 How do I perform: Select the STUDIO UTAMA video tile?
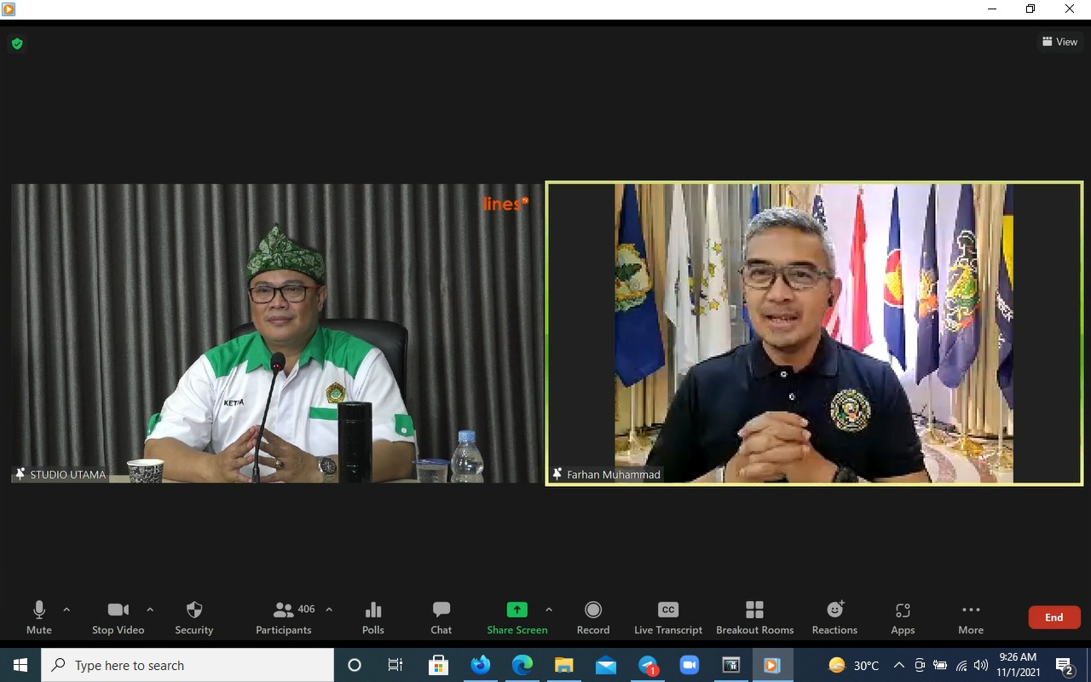[x=276, y=333]
